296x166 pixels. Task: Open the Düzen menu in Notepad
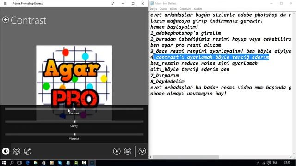tap(163, 9)
